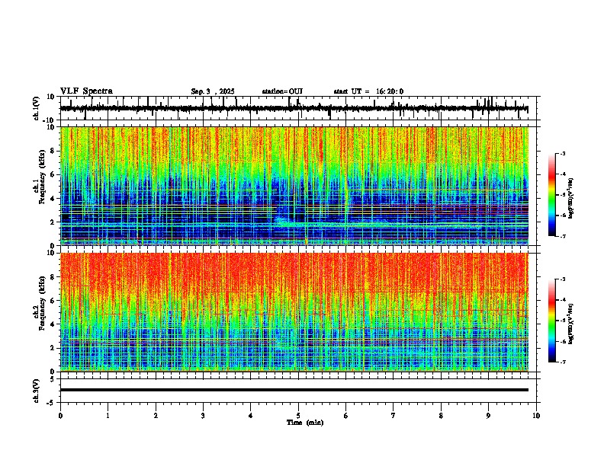Click the ch.2 color scale bar
The image size is (604, 466).
point(552,321)
